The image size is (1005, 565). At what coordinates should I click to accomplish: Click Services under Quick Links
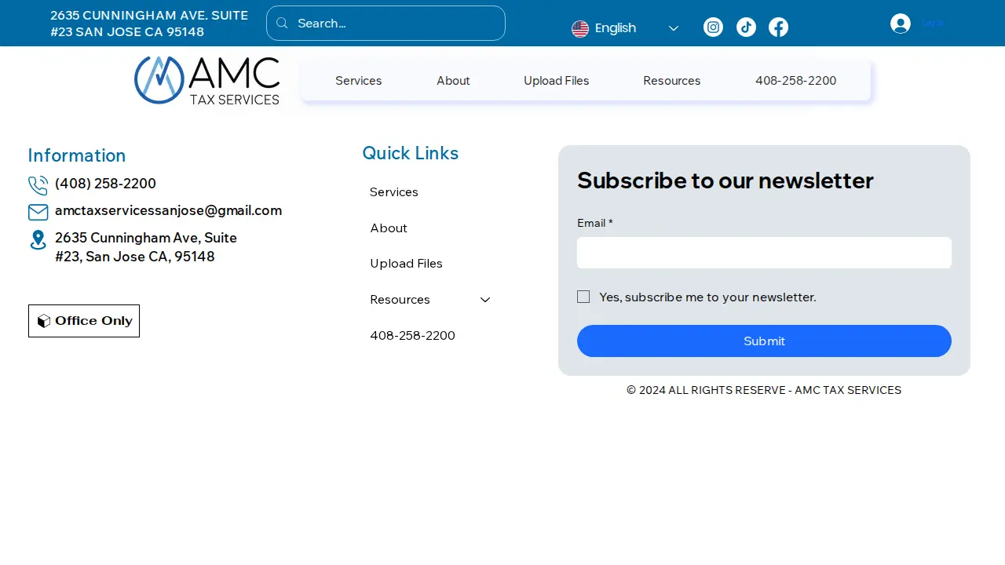pos(394,192)
